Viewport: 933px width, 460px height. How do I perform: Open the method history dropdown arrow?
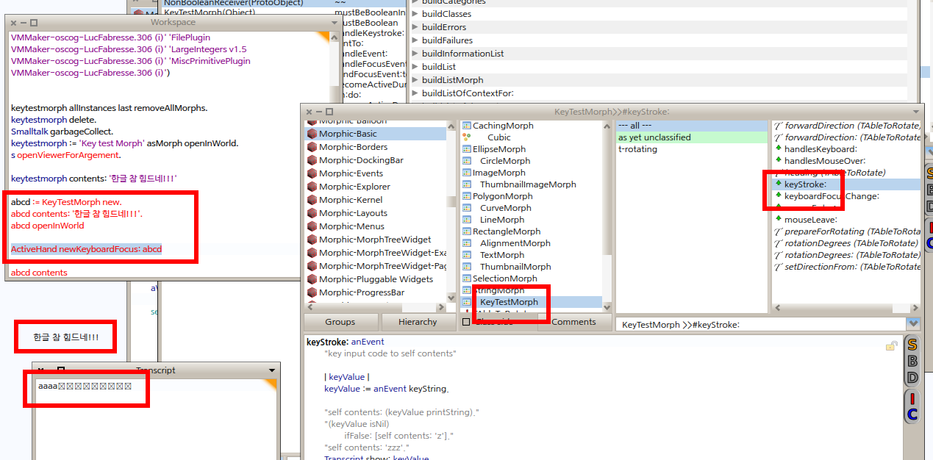[x=914, y=324]
